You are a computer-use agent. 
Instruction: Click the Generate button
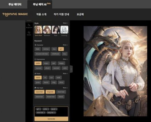pyautogui.click(x=51, y=119)
